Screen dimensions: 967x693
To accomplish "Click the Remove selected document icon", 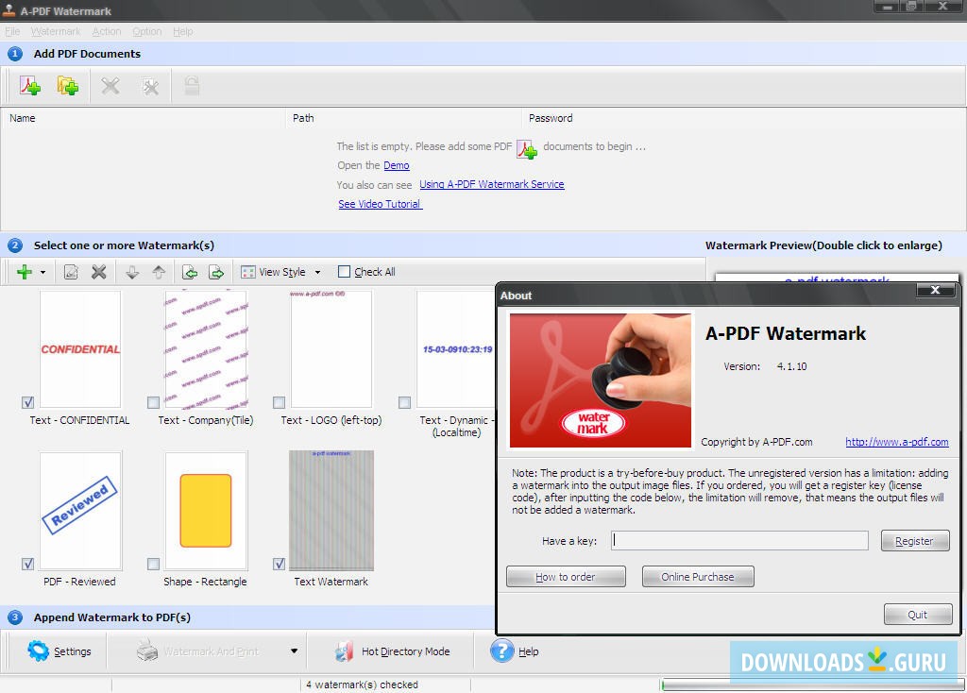I will [110, 86].
